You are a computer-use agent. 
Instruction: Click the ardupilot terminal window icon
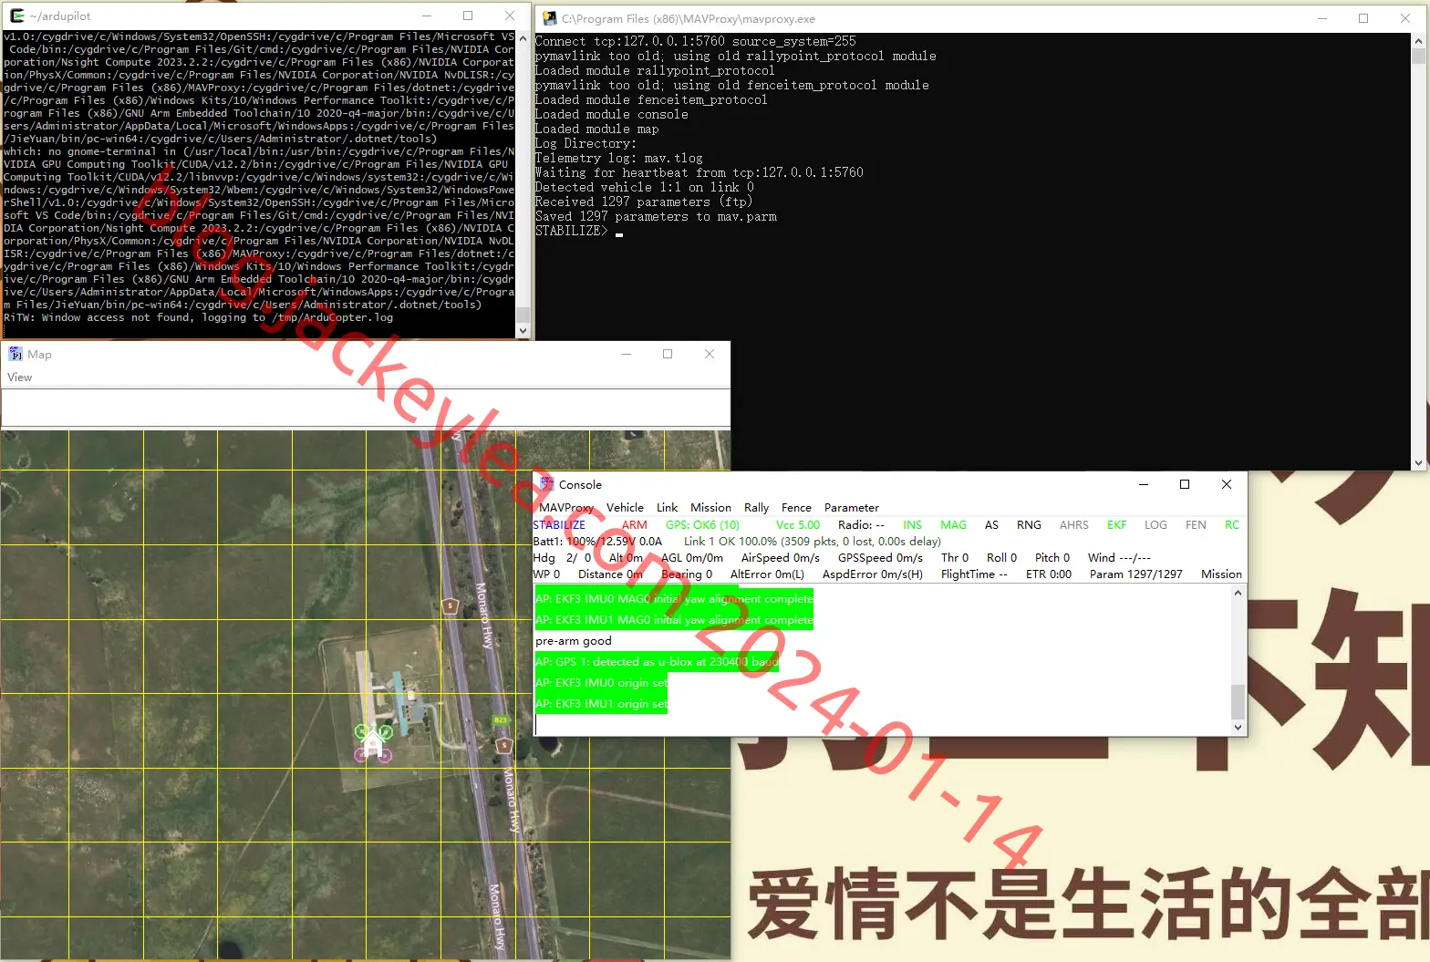point(16,16)
